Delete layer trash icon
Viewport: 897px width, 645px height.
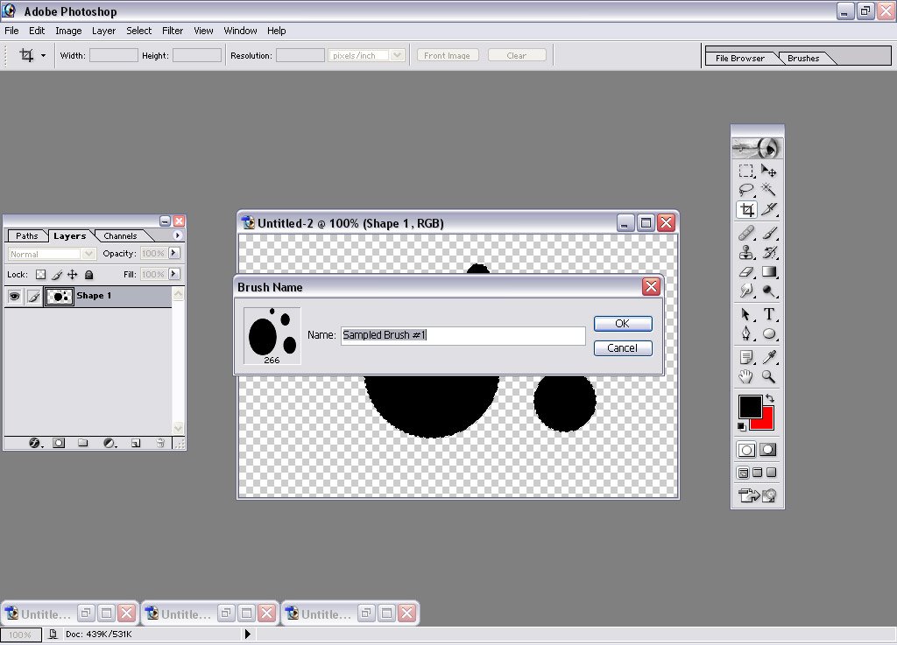click(161, 443)
